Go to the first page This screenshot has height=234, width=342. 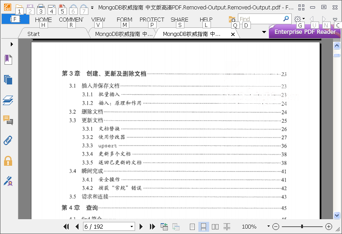pyautogui.click(x=66, y=226)
